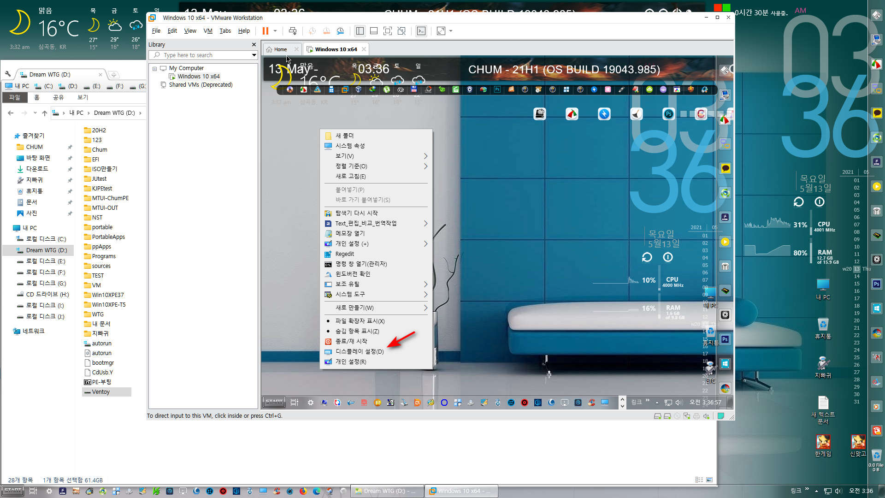Open 파일 ribbon tab in Explorer
Screen dimensions: 885x498
[15, 97]
